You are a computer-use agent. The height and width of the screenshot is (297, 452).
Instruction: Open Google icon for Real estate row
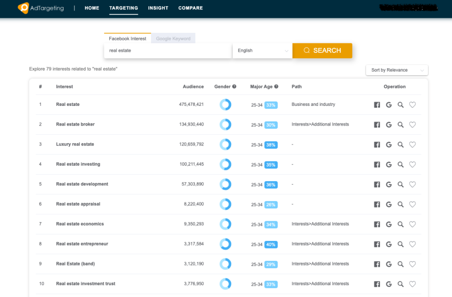tap(388, 104)
